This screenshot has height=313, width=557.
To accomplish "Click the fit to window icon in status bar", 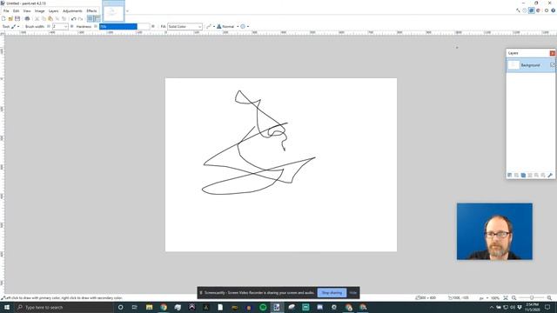I will pyautogui.click(x=506, y=298).
